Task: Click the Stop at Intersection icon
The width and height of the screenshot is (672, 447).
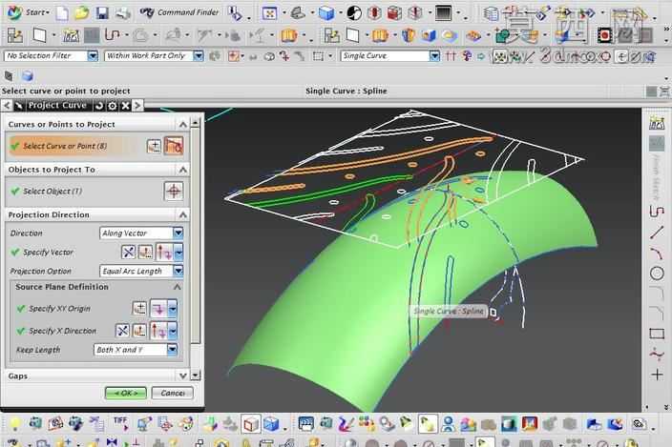Action: (451, 55)
